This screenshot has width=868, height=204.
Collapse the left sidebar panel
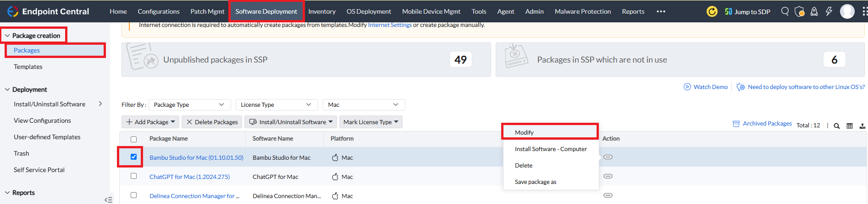(x=108, y=199)
